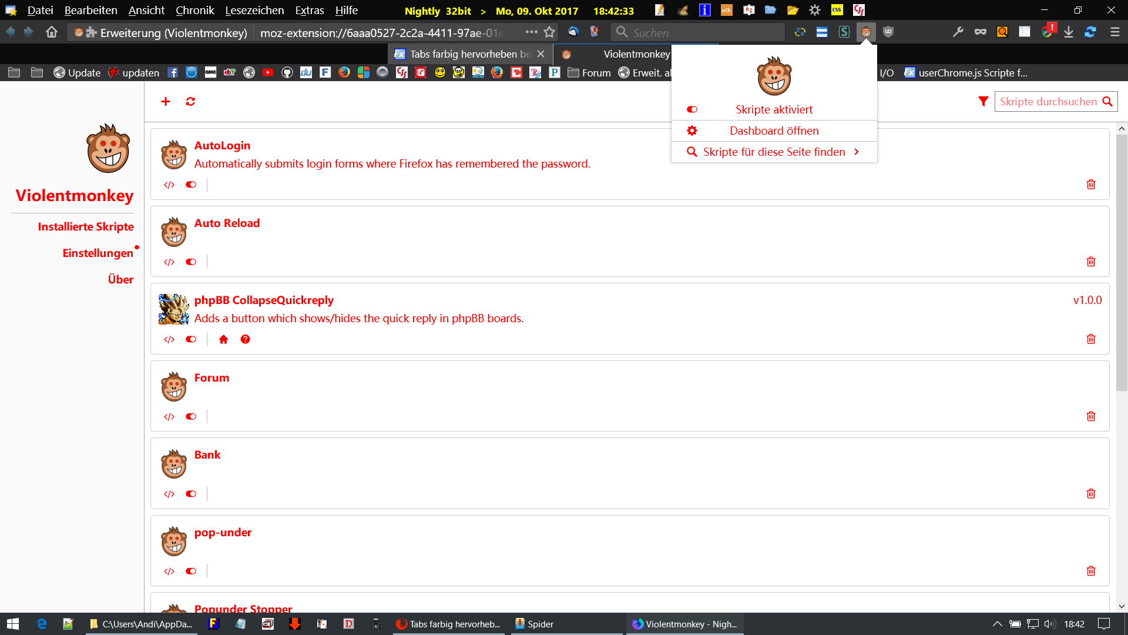Click the check for updates refresh icon
1128x635 pixels.
(x=190, y=102)
